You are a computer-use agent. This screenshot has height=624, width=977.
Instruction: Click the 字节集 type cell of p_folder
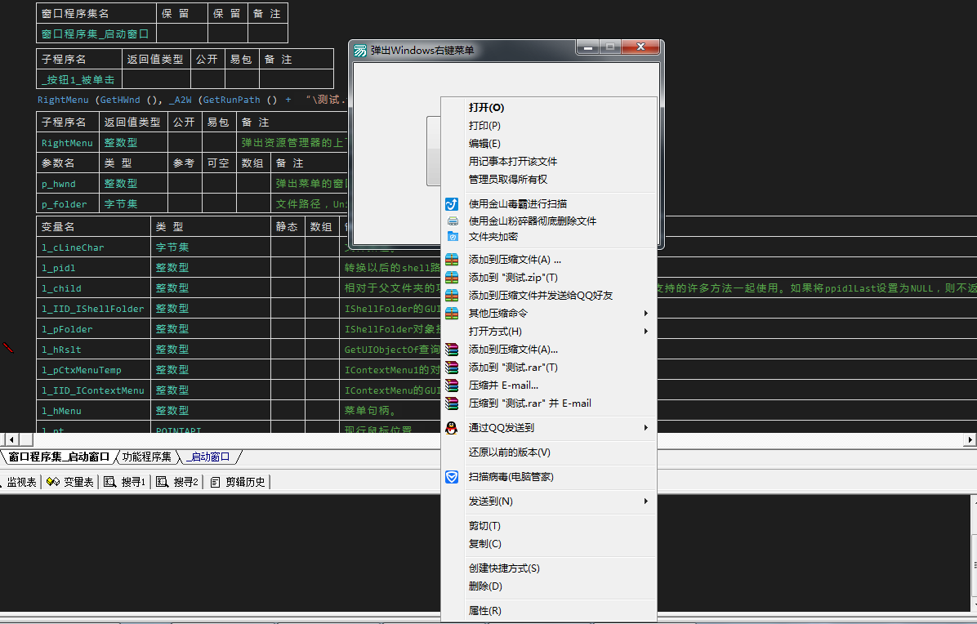[133, 204]
